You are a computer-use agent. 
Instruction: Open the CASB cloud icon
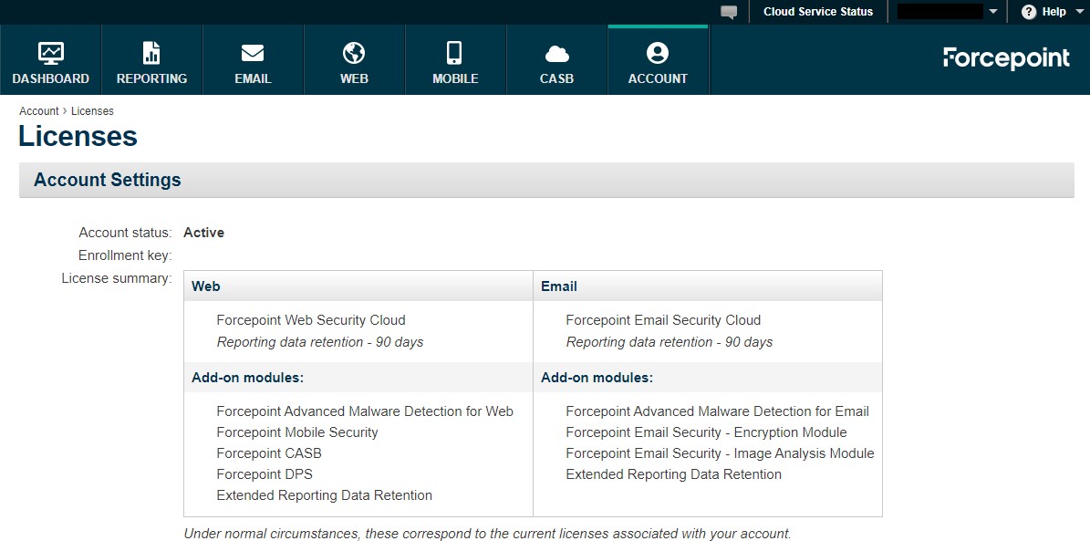pos(556,53)
